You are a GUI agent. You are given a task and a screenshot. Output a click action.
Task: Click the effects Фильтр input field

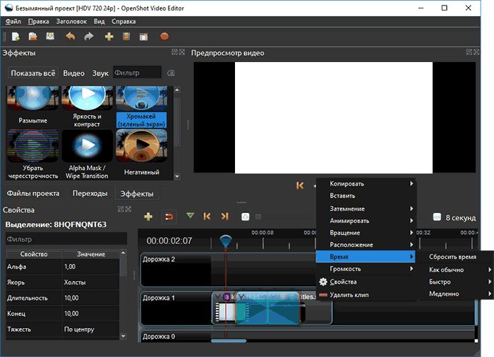point(137,73)
